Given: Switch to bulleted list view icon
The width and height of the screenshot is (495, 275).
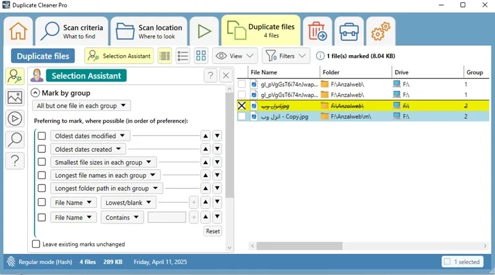Looking at the screenshot, I should pyautogui.click(x=183, y=56).
